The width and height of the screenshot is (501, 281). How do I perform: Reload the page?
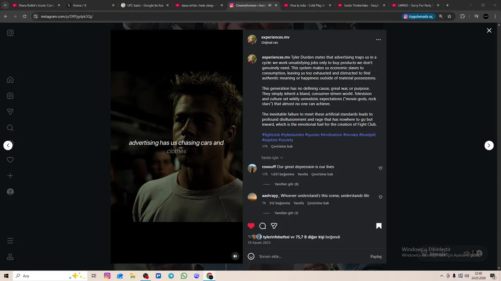24,16
